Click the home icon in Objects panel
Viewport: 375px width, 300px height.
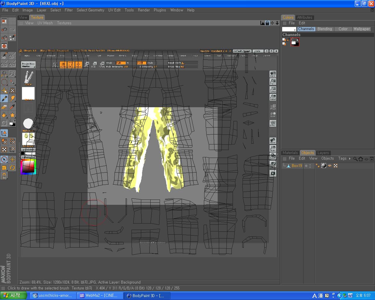click(x=361, y=159)
